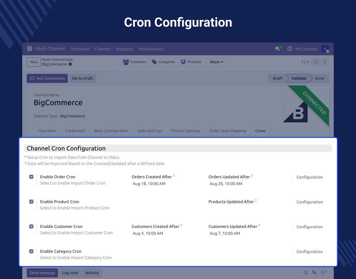
Task: Click the attachments paperclip icon
Action: tap(314, 273)
